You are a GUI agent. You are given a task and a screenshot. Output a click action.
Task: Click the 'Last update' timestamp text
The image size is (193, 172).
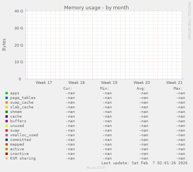point(144,163)
